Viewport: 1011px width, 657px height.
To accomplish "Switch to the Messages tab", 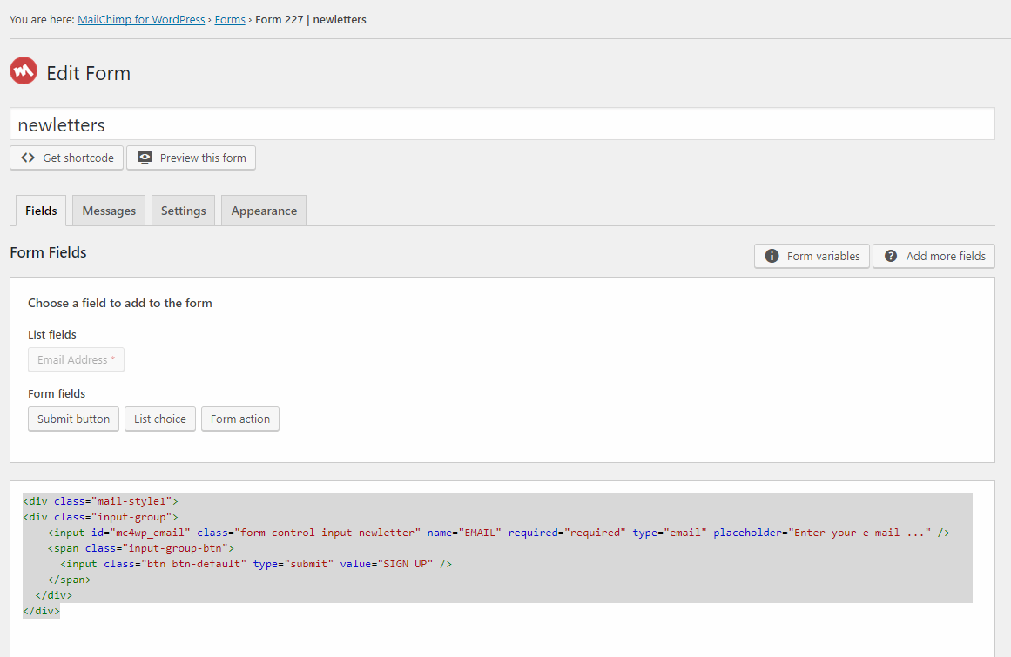I will [x=109, y=211].
